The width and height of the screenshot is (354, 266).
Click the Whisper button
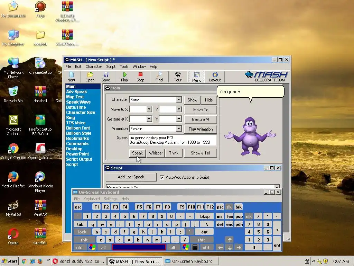click(156, 153)
